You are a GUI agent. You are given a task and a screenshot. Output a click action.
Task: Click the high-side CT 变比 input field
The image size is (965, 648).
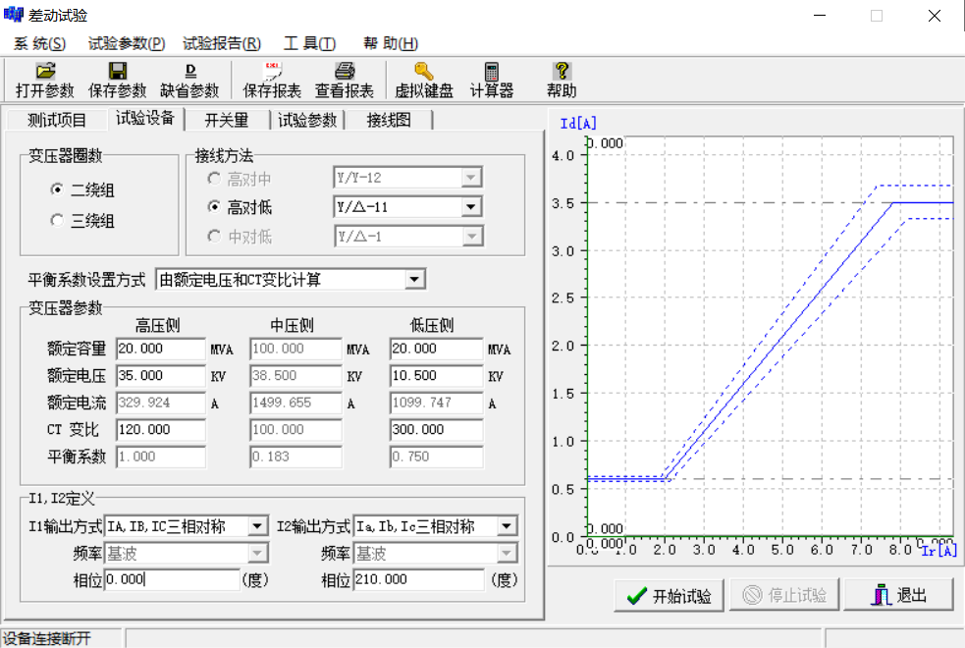(x=157, y=429)
